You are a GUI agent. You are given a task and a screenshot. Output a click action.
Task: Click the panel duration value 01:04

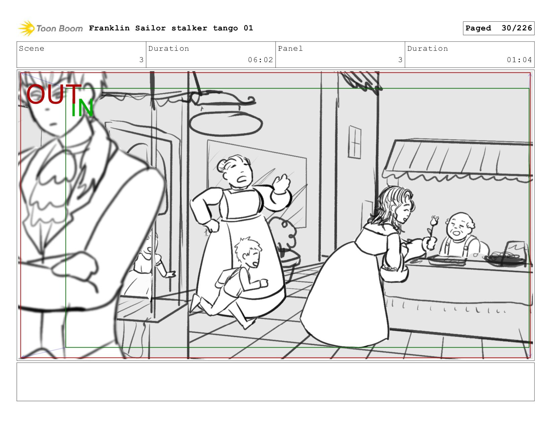click(519, 60)
